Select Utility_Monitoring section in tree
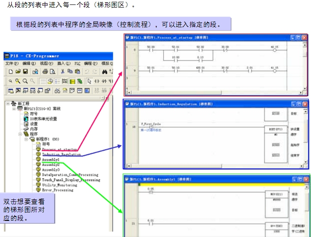 point(60,185)
